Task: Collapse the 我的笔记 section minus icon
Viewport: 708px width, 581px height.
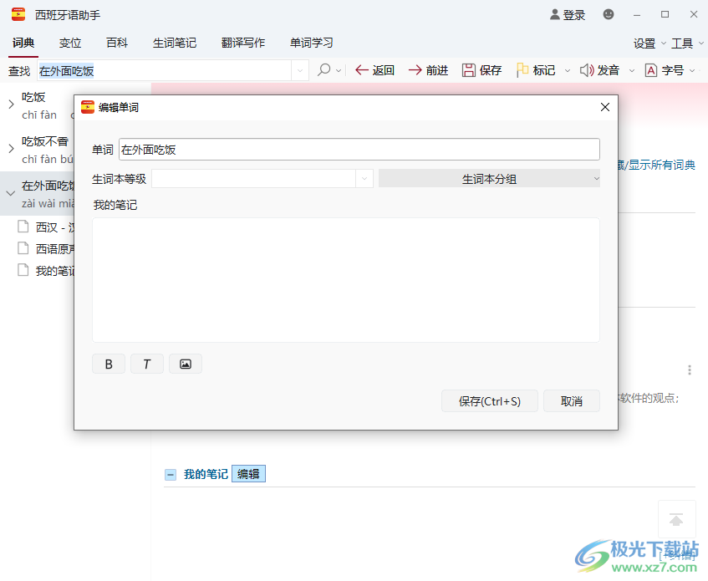Action: coord(171,475)
